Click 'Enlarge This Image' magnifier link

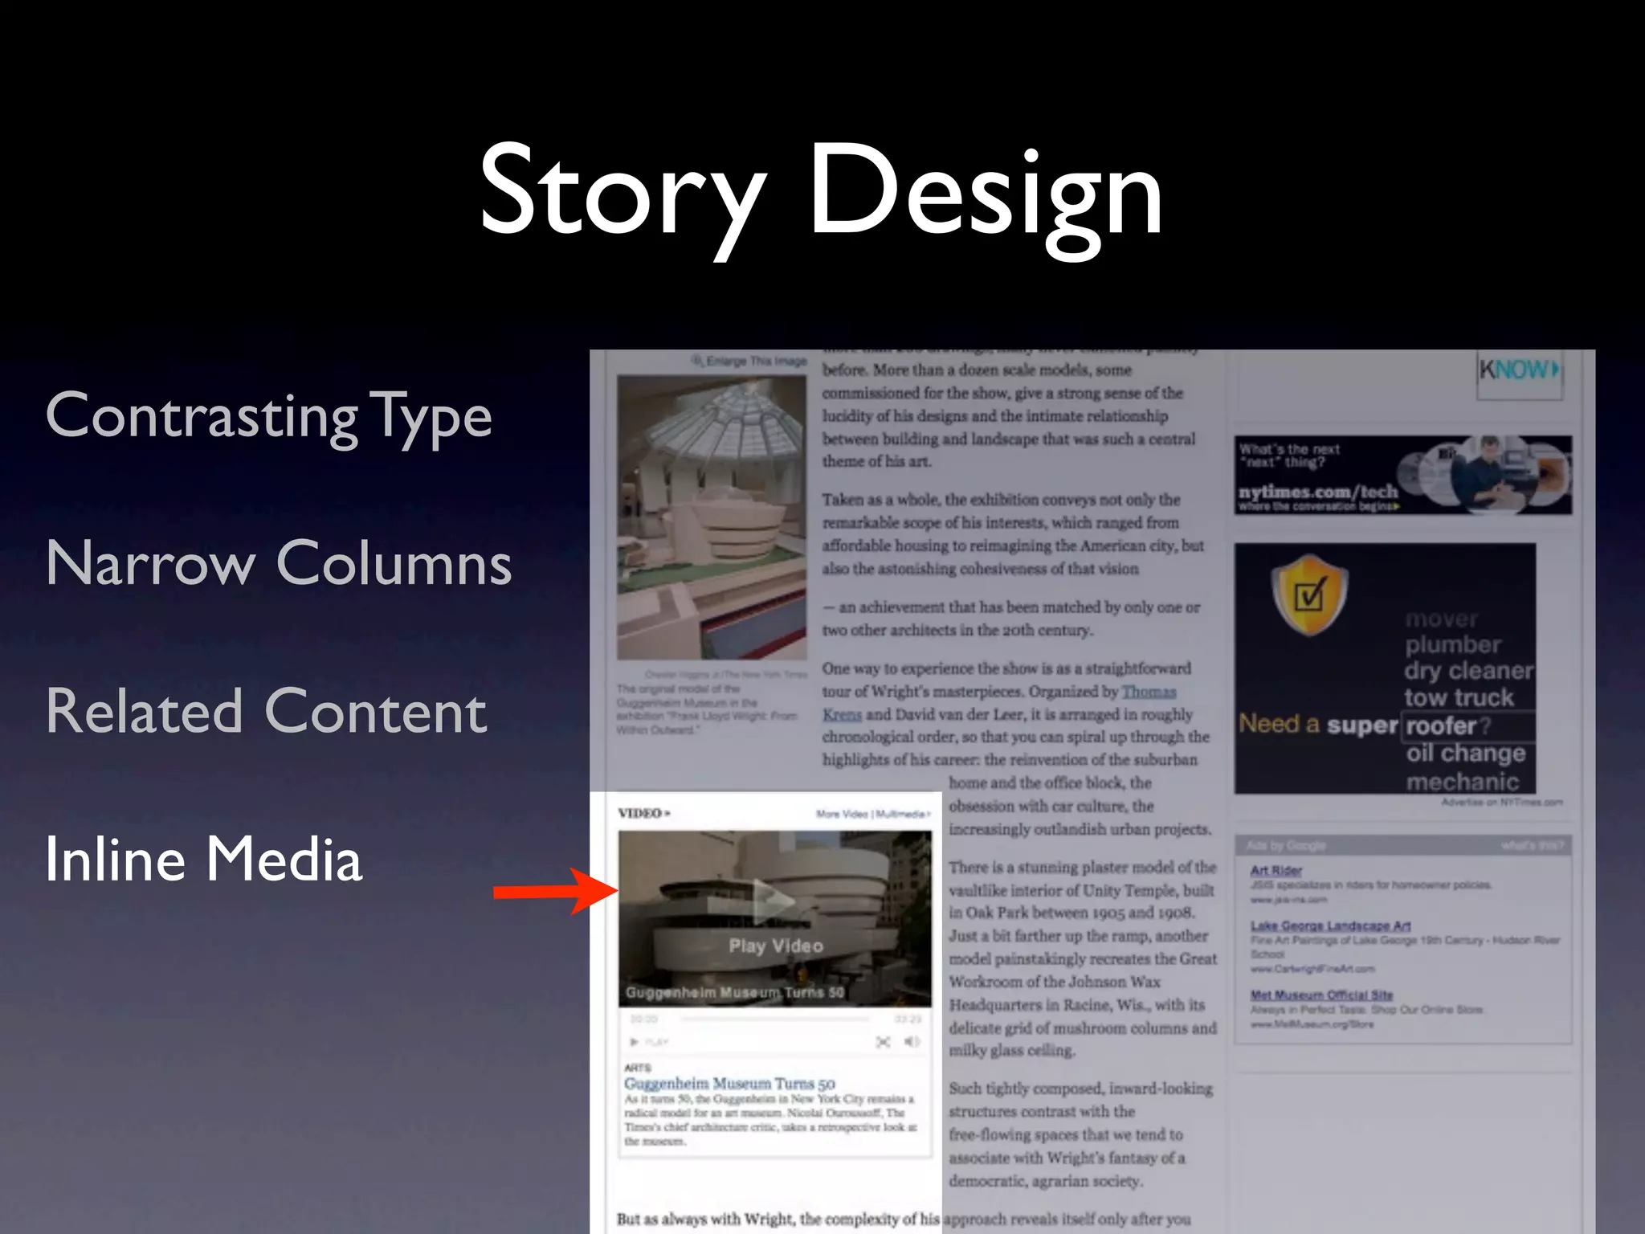point(749,361)
